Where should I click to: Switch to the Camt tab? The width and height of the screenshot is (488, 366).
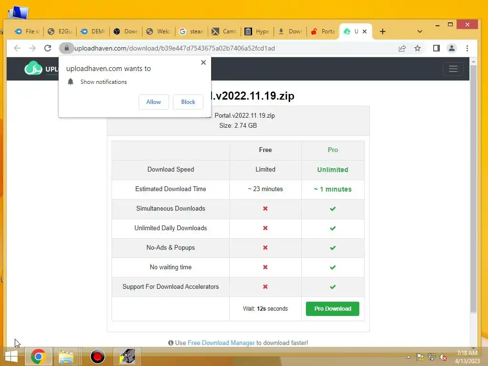(x=224, y=31)
